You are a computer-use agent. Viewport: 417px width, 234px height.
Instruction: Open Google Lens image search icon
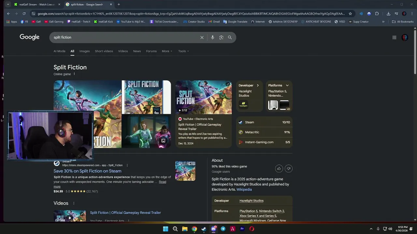[x=221, y=37]
